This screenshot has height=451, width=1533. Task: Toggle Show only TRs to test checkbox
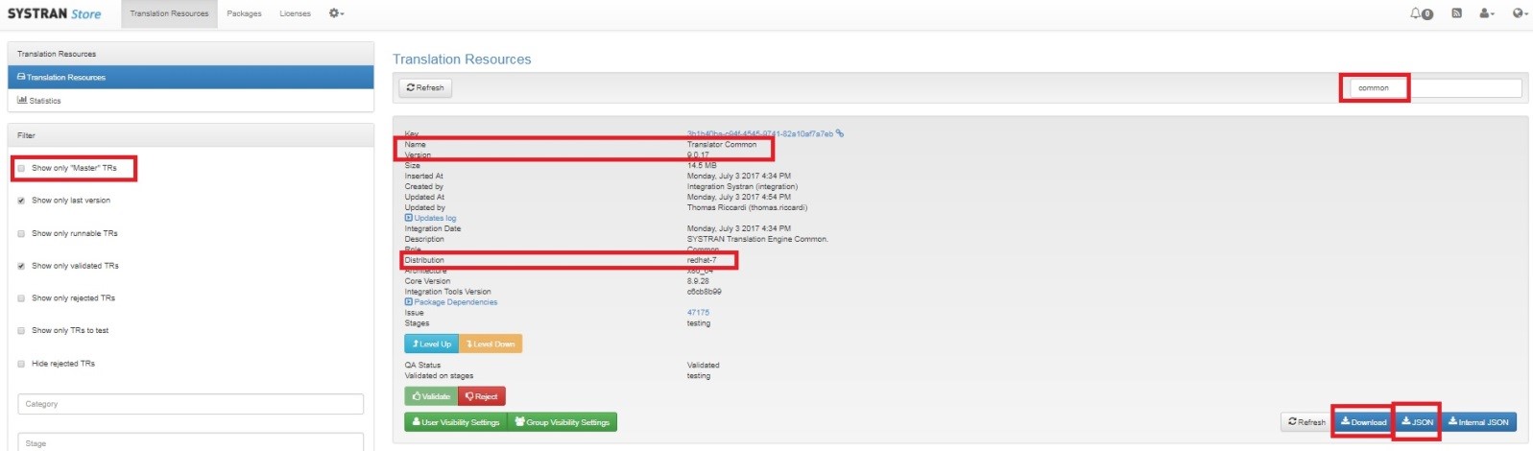pyautogui.click(x=21, y=331)
